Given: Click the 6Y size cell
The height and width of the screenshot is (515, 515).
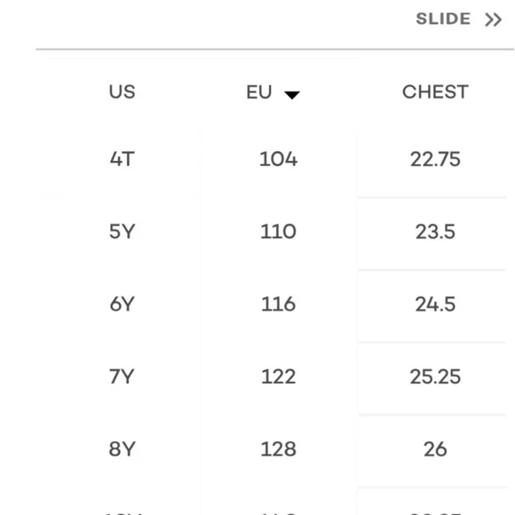Looking at the screenshot, I should pos(122,304).
